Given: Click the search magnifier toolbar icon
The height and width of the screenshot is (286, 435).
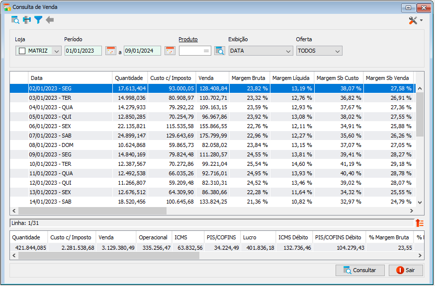Looking at the screenshot, I should pos(15,20).
